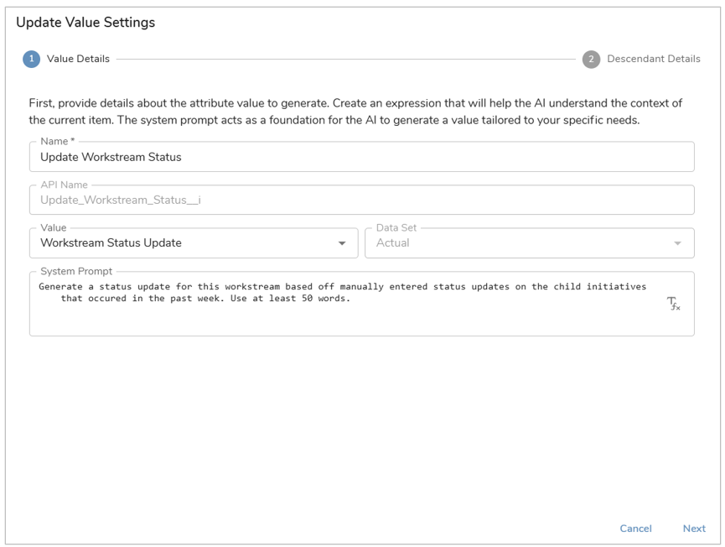Click the API Name field

click(x=361, y=200)
